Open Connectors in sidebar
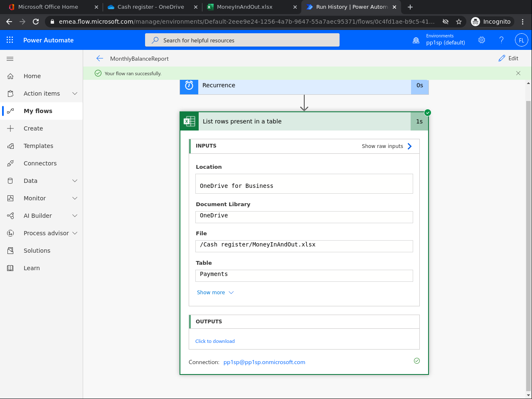The image size is (532, 399). click(x=40, y=163)
